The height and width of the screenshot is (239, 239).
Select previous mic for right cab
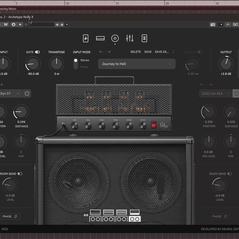202,84
